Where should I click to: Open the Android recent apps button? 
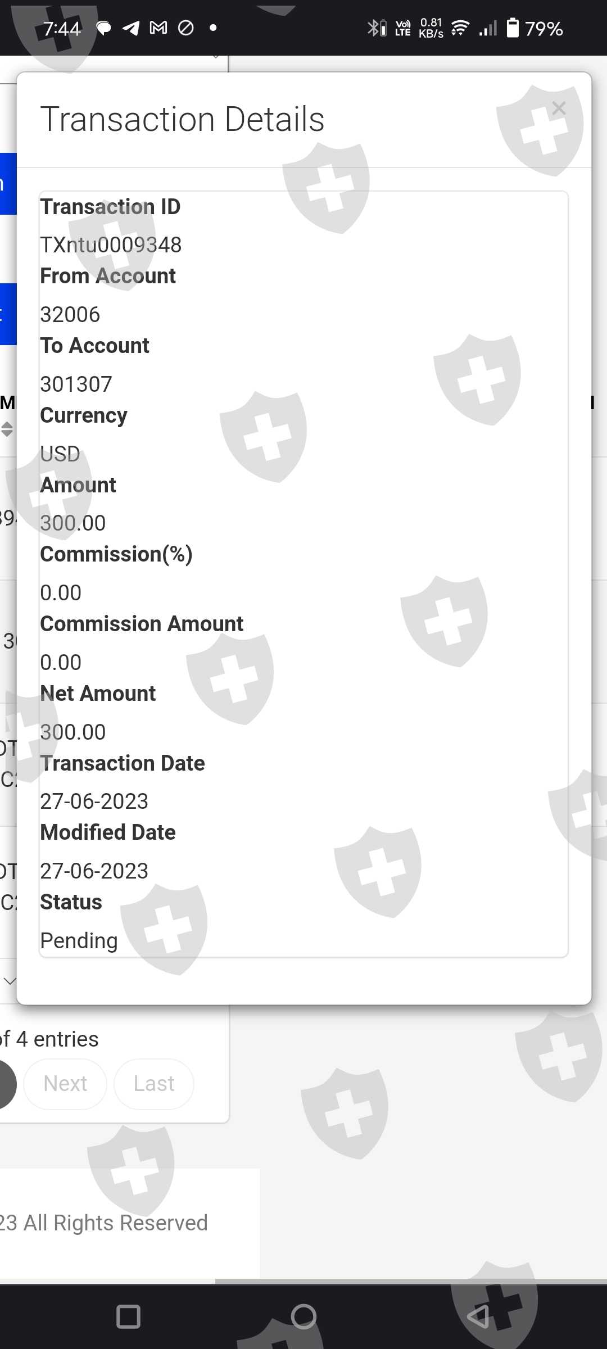pyautogui.click(x=128, y=1316)
